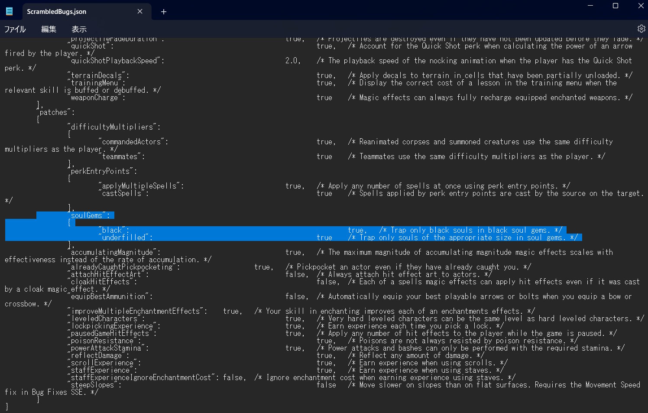Viewport: 648px width, 413px height.
Task: Click the Notepad app icon in title bar
Action: (9, 12)
